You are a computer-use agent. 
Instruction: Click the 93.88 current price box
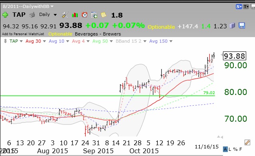tap(234, 56)
